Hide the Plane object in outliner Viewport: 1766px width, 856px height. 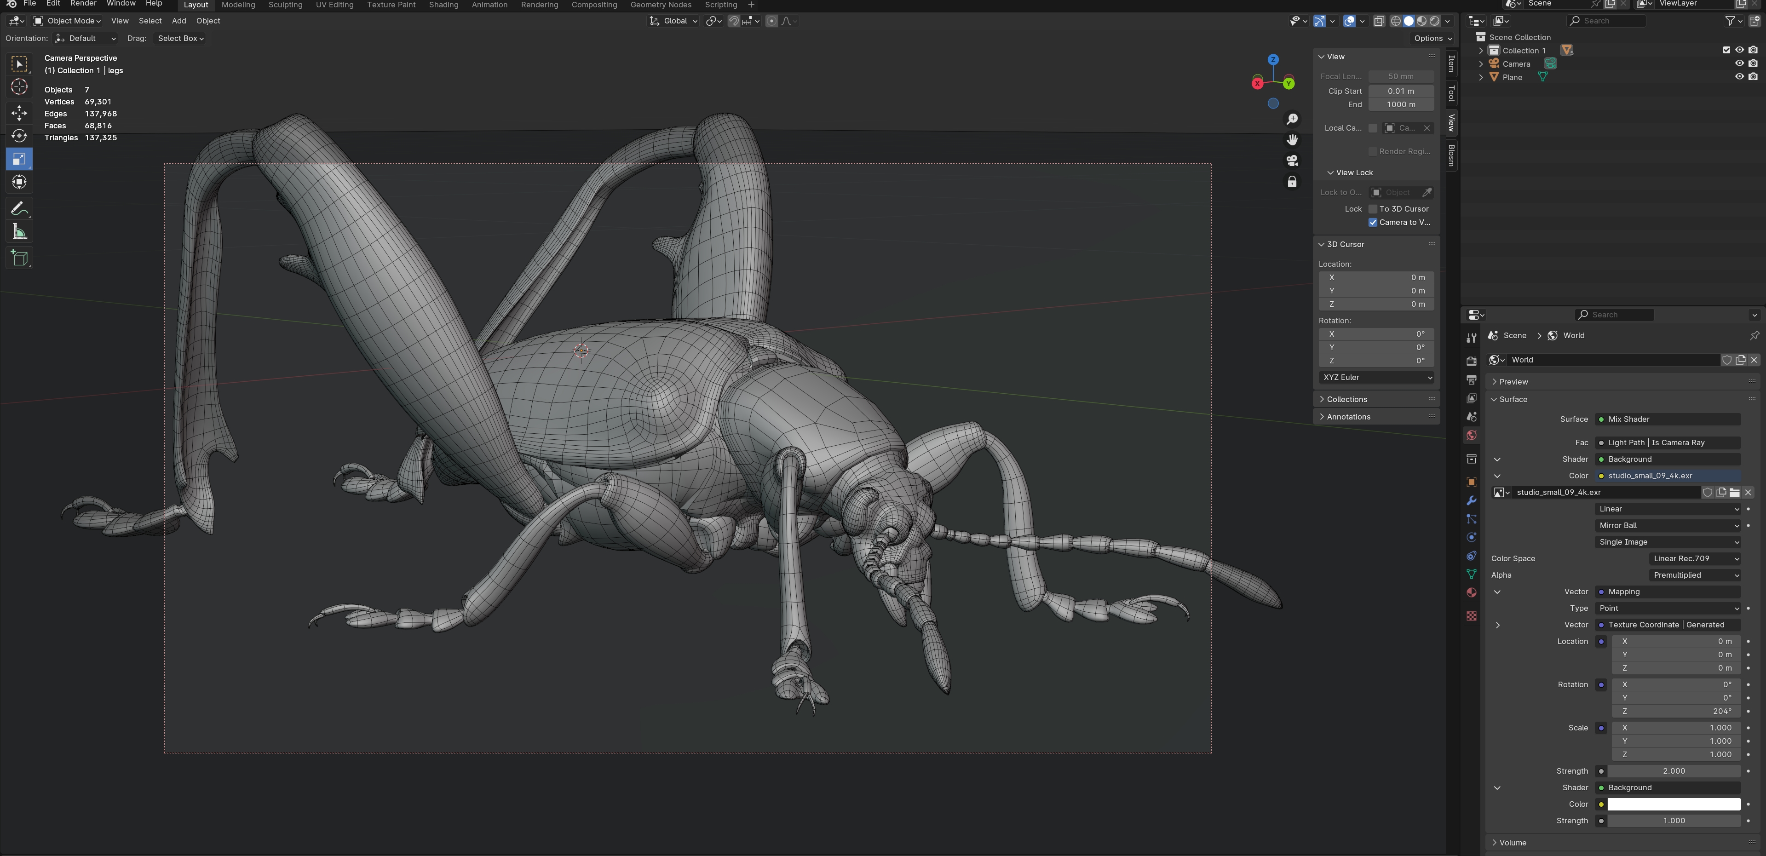[x=1739, y=77]
